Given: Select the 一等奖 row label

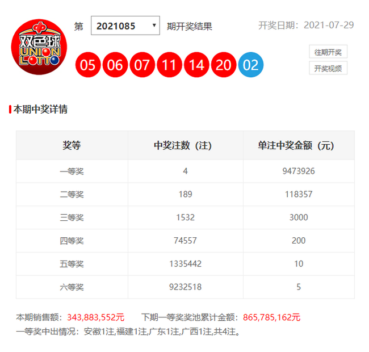Looking at the screenshot, I should pos(72,171).
